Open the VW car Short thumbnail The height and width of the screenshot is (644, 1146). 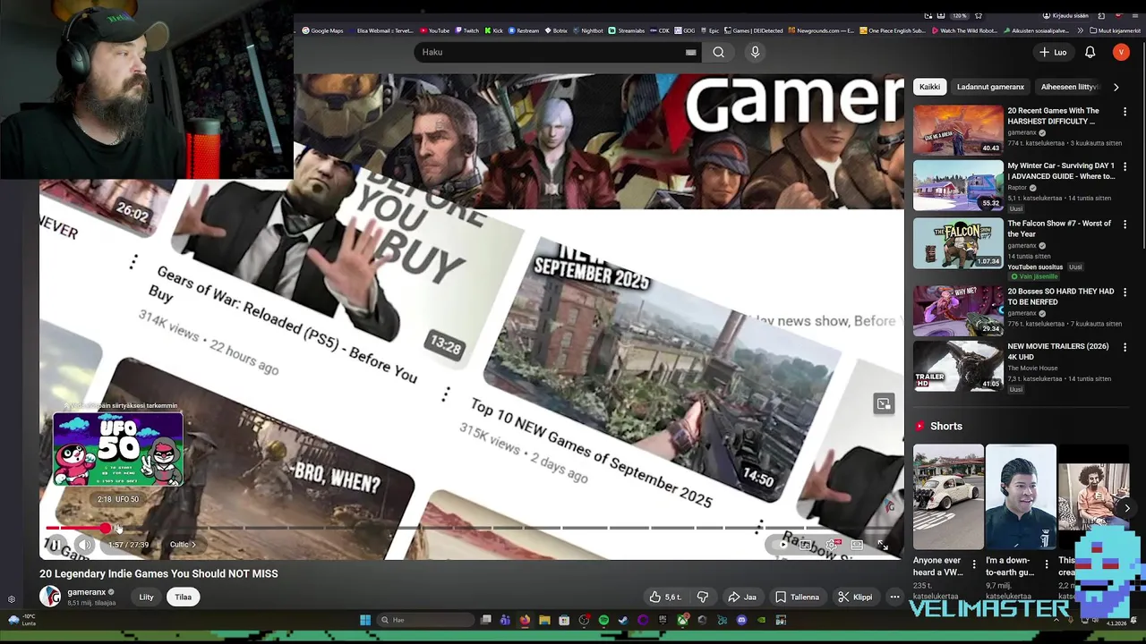(948, 496)
